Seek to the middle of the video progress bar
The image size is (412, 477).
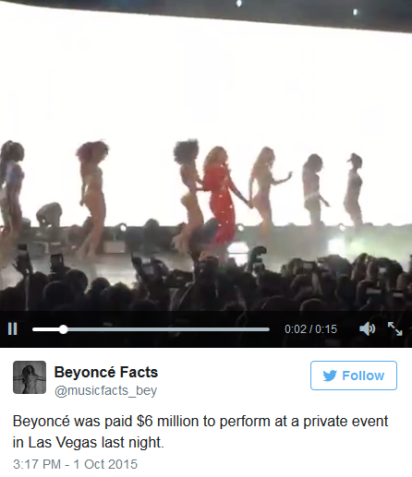(x=151, y=329)
